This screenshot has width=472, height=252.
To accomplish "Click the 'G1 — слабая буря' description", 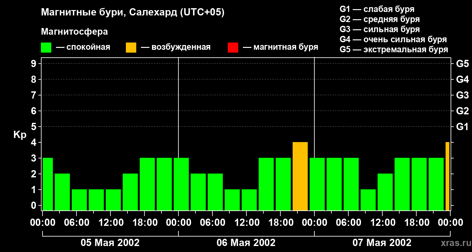I will coord(377,9).
